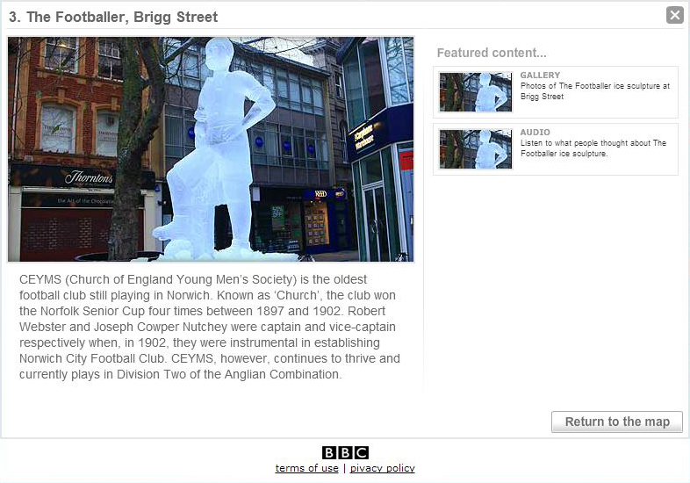Click the large ice sculpture photo
This screenshot has height=483, width=690.
click(211, 149)
